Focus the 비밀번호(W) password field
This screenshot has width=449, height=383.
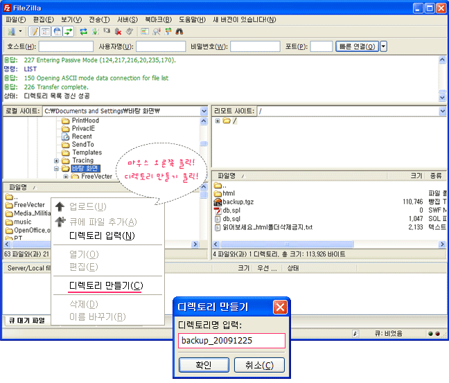tap(255, 46)
